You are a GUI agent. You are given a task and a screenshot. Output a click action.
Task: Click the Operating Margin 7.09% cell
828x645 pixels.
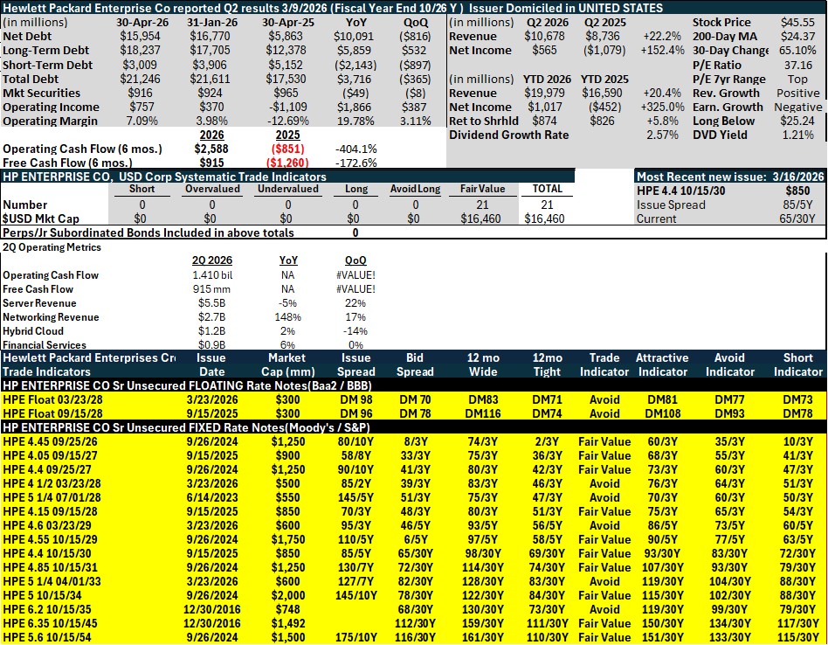pyautogui.click(x=141, y=121)
